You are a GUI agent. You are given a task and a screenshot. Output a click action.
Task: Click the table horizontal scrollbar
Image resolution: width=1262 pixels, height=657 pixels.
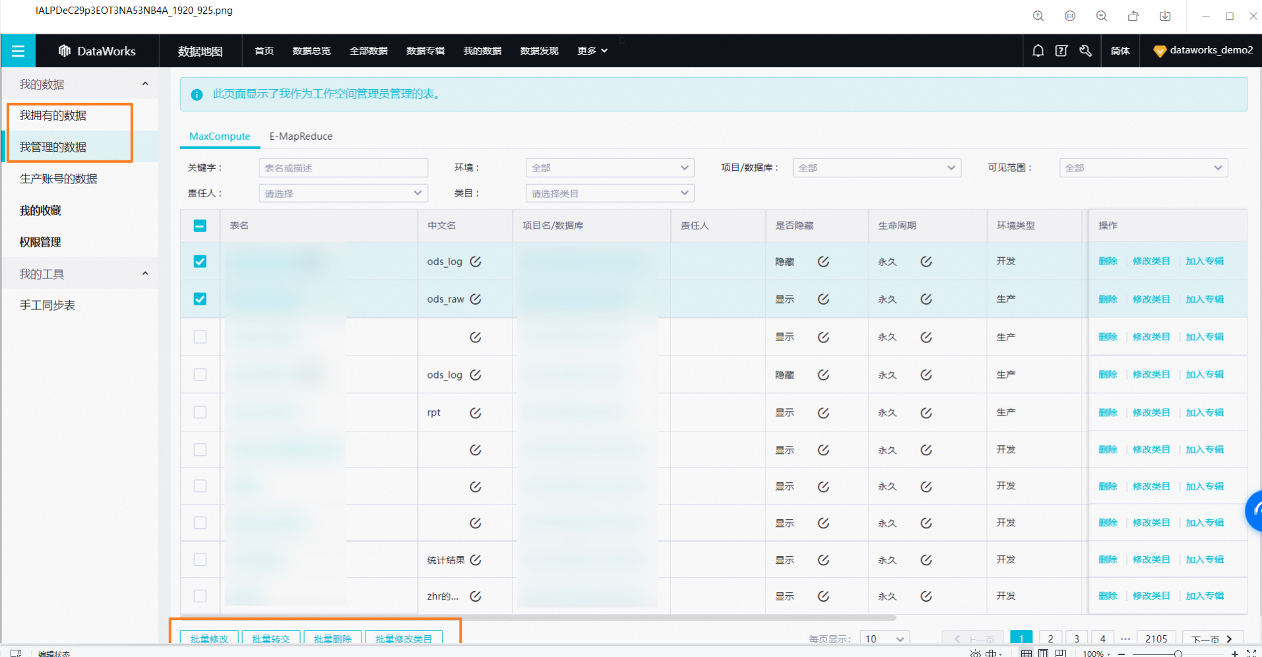coord(538,618)
